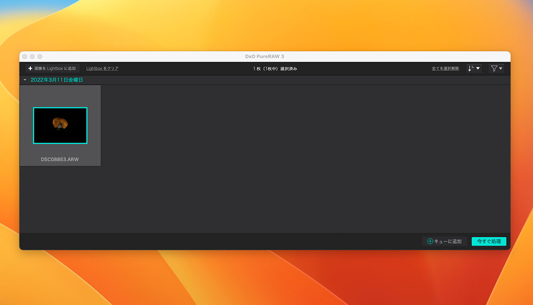This screenshot has height=305, width=533.
Task: Click キューに追加 to add to queue
Action: (x=445, y=241)
